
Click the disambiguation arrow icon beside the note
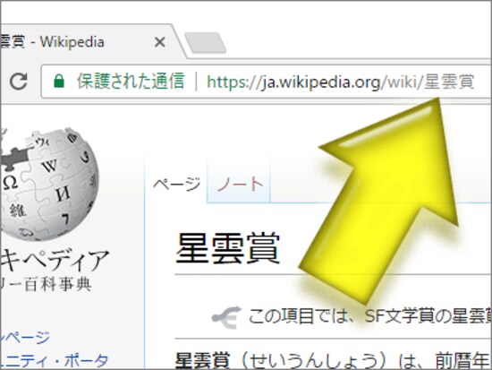[226, 317]
